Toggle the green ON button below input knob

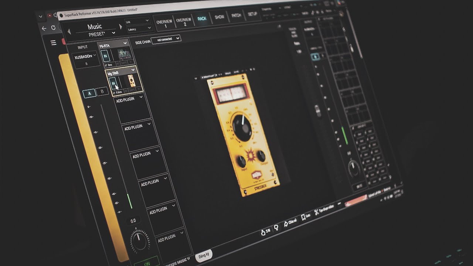147,263
